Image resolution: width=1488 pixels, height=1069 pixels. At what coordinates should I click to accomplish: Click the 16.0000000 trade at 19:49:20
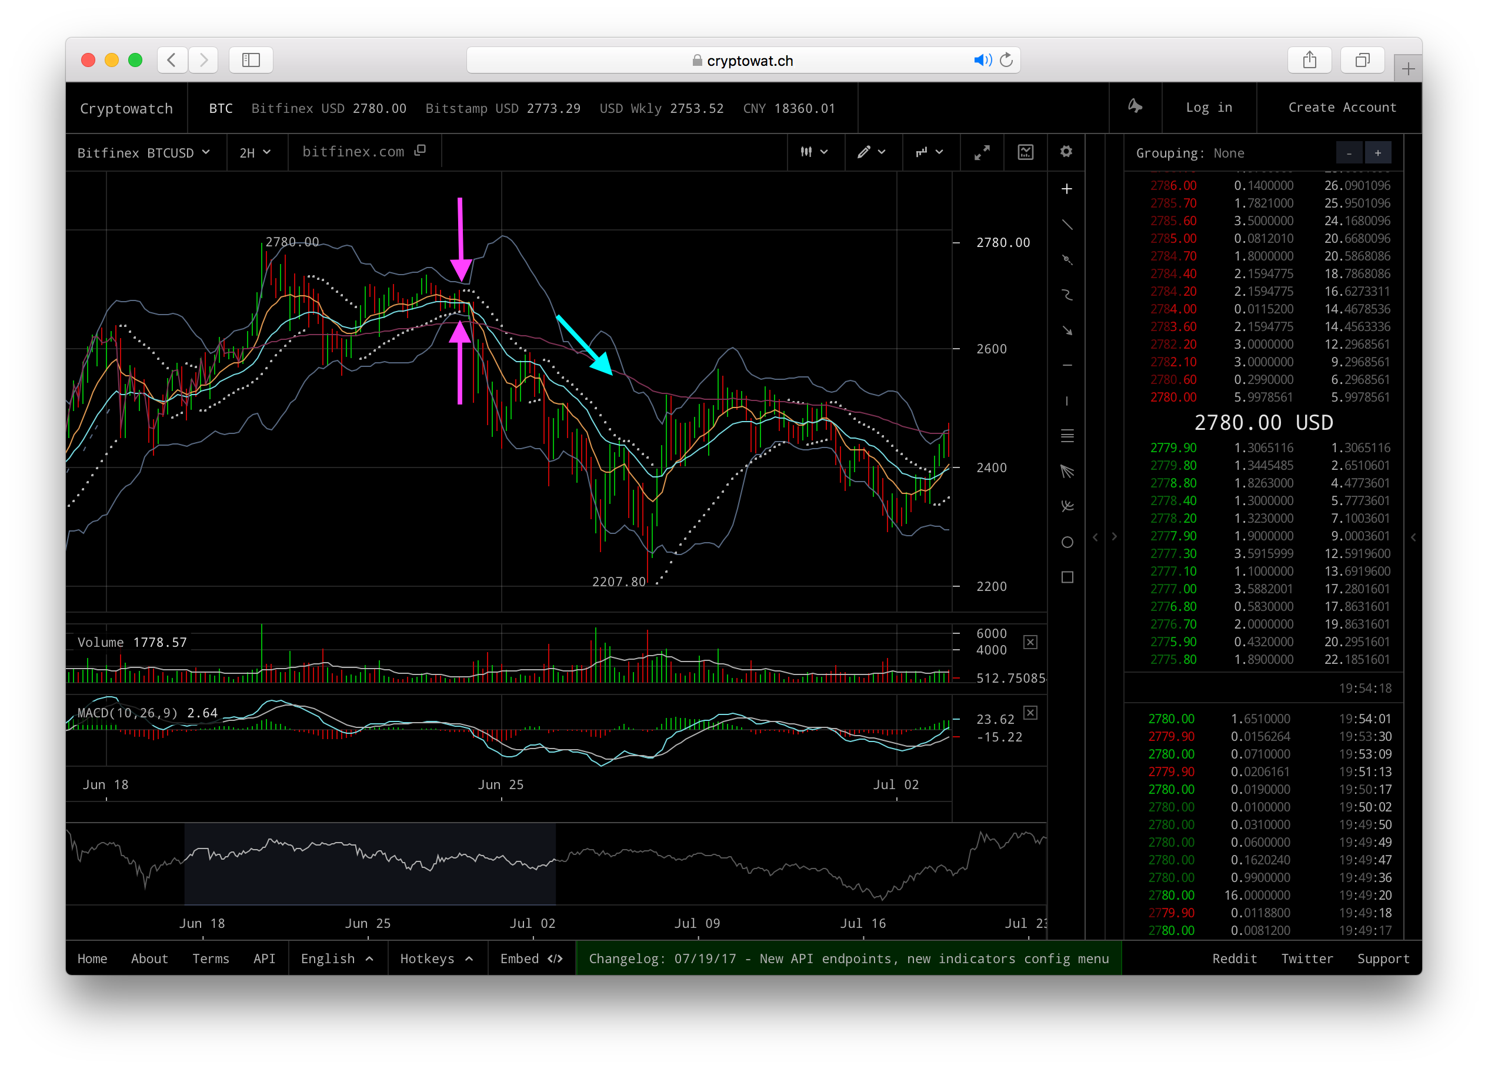(x=1269, y=894)
